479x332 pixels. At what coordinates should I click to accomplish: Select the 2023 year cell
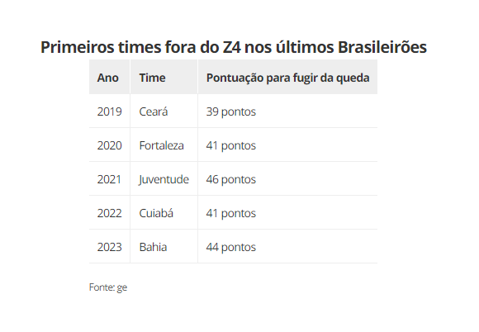point(109,247)
